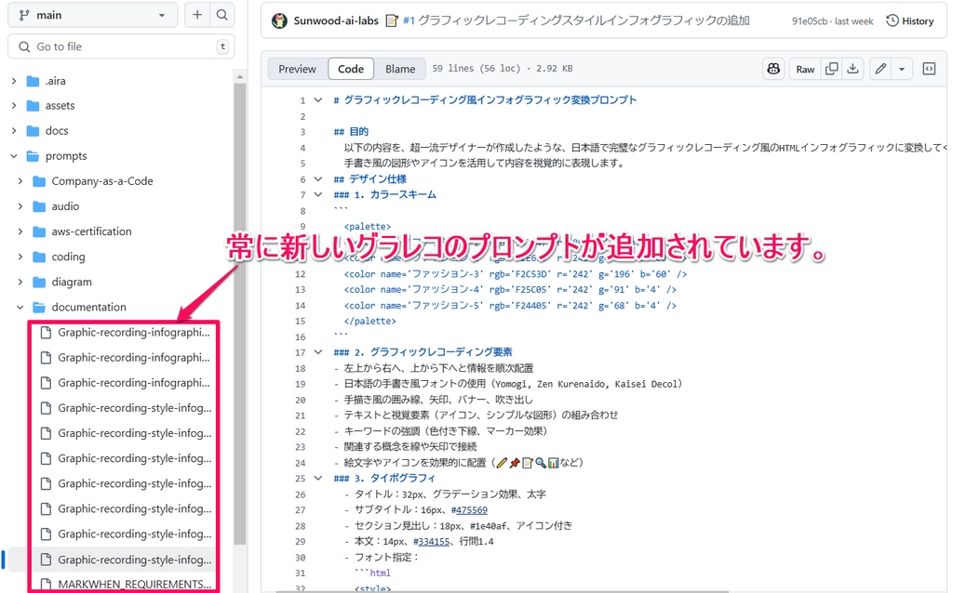This screenshot has height=593, width=953.
Task: Expand the coding folder chevron
Action: pyautogui.click(x=20, y=257)
